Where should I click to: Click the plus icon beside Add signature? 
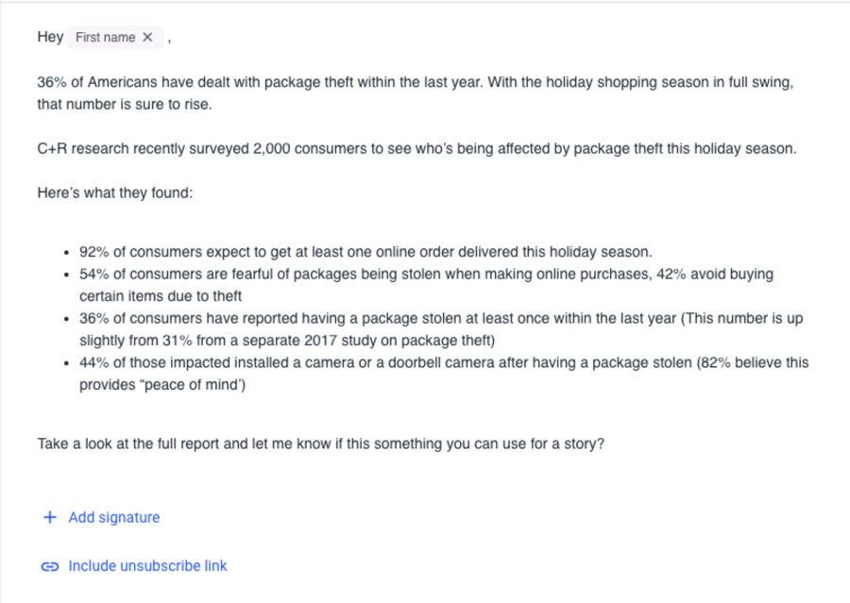[50, 517]
